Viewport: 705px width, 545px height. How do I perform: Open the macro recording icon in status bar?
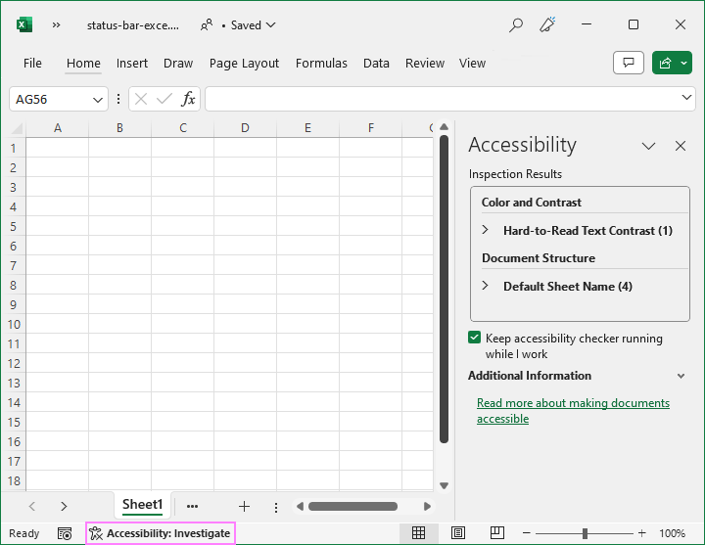click(x=65, y=533)
